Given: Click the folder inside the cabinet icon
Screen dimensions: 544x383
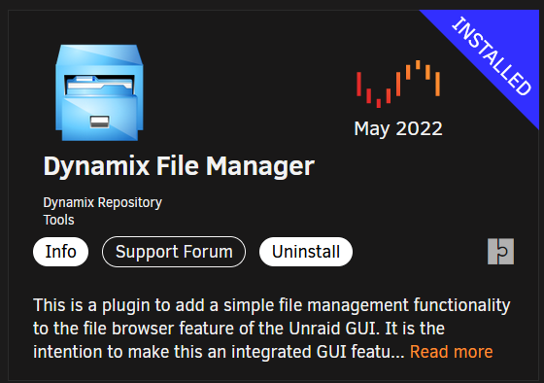Looking at the screenshot, I should pos(99,86).
